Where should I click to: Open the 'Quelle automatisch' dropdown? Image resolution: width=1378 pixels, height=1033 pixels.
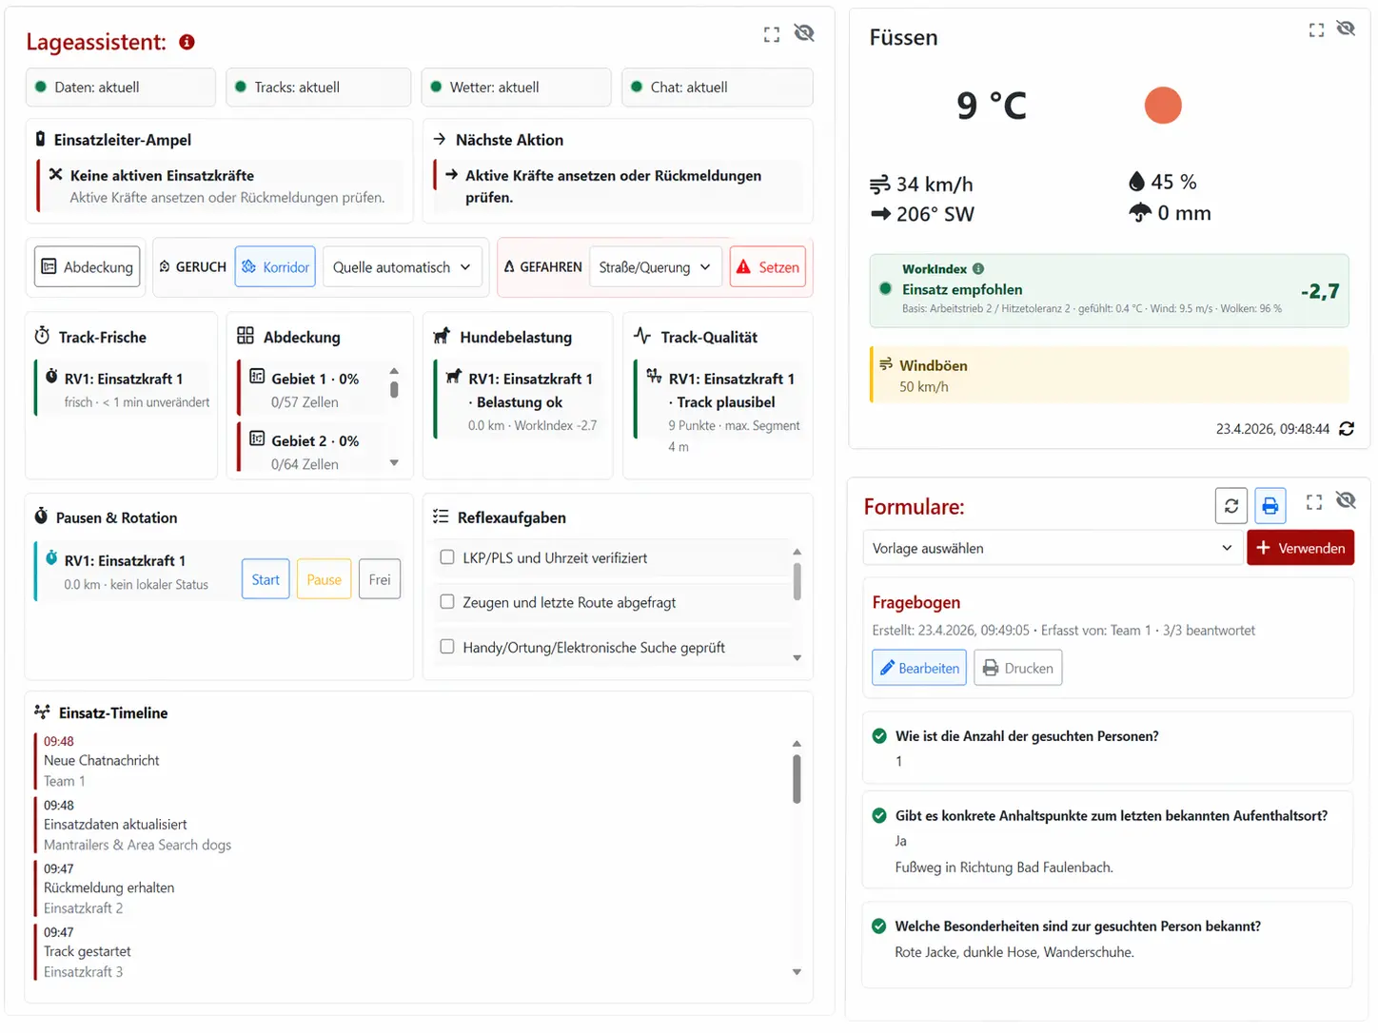tap(402, 267)
